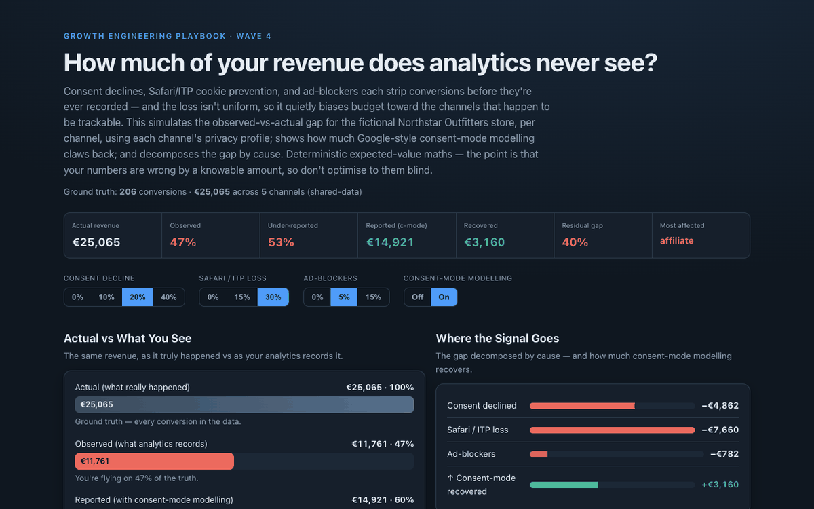Click the −€4,862 value

pyautogui.click(x=720, y=406)
